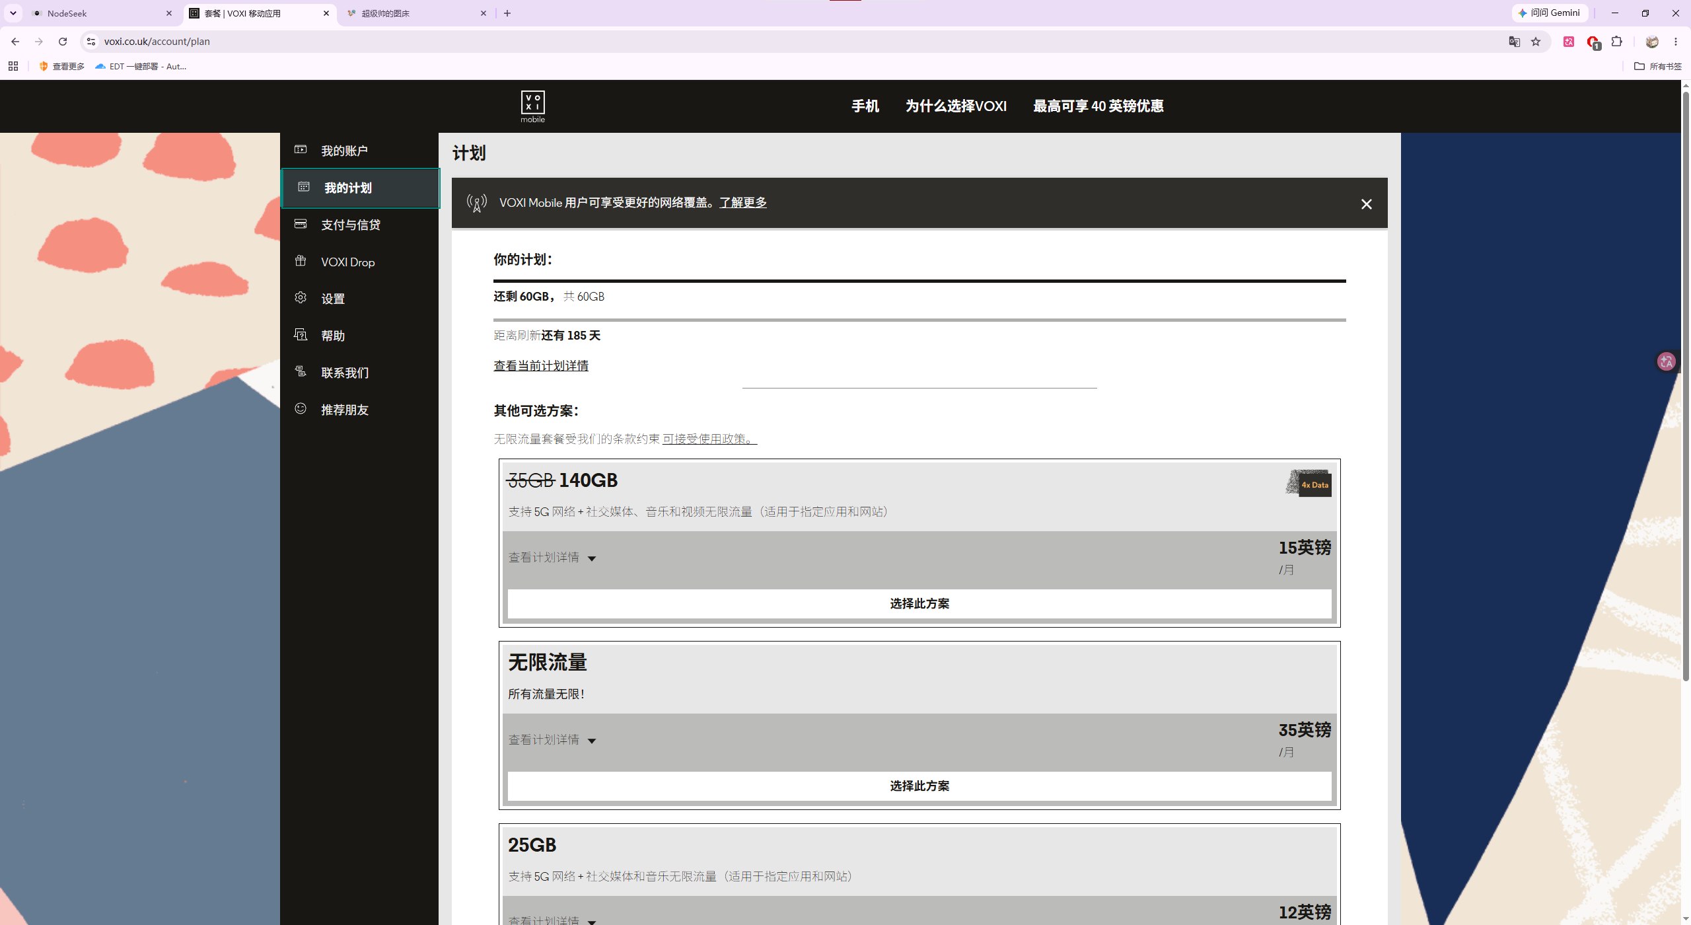The height and width of the screenshot is (925, 1691).
Task: Expand 查看计划详情 for 无限流量 plan
Action: coord(552,740)
